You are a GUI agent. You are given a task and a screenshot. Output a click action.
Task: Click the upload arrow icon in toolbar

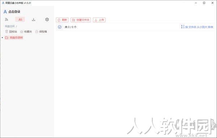pyautogui.click(x=96, y=20)
